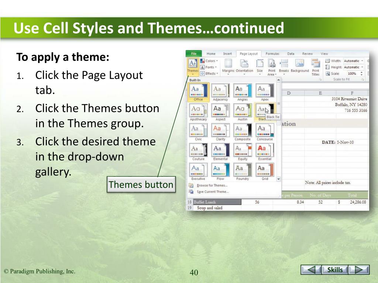Select the Black Tie theme
Image resolution: width=378 pixels, height=283 pixels.
(265, 112)
